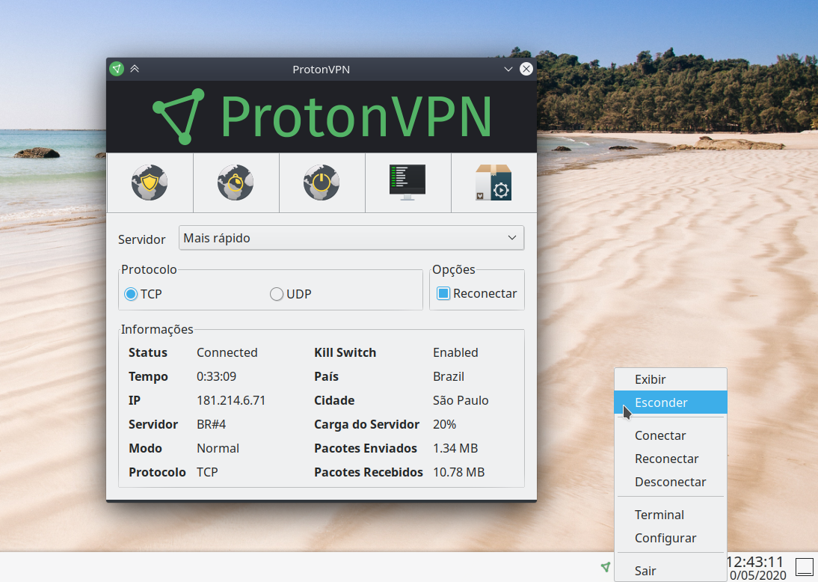The width and height of the screenshot is (818, 582).
Task: Click the stopwatch globe fastest-connect icon
Action: pos(236,183)
